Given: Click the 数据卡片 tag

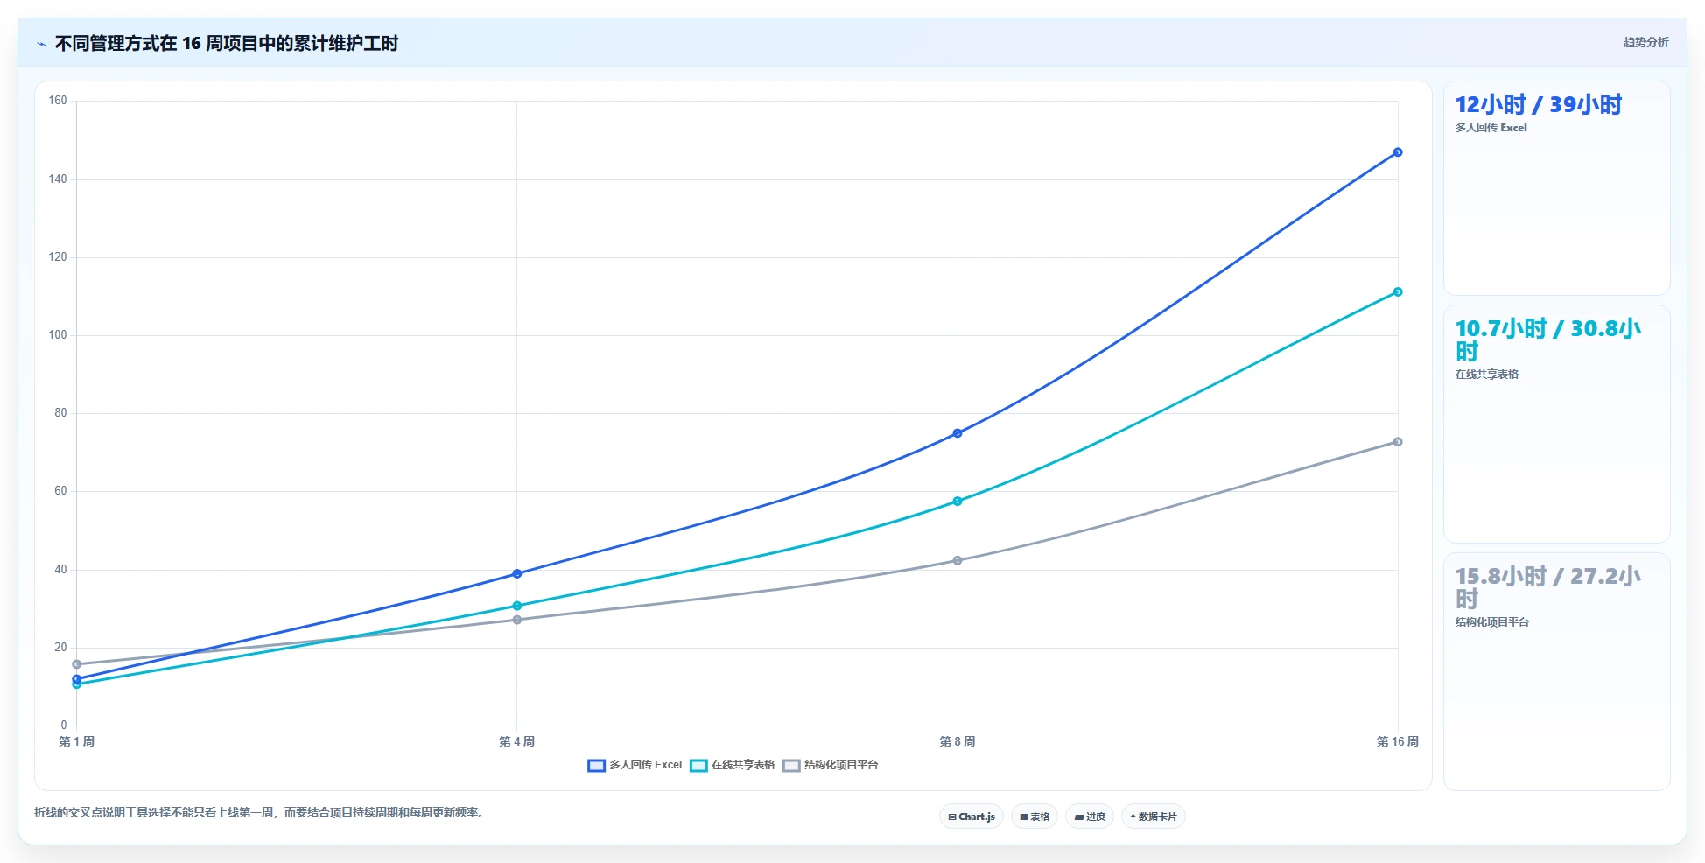Looking at the screenshot, I should click(1154, 817).
